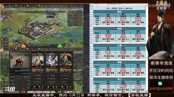Open the player avatar in the upper game window

3,7
